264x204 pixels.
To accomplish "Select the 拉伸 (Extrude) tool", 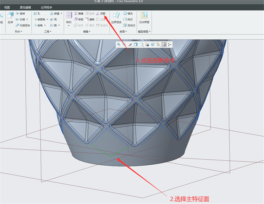I will click(x=11, y=18).
